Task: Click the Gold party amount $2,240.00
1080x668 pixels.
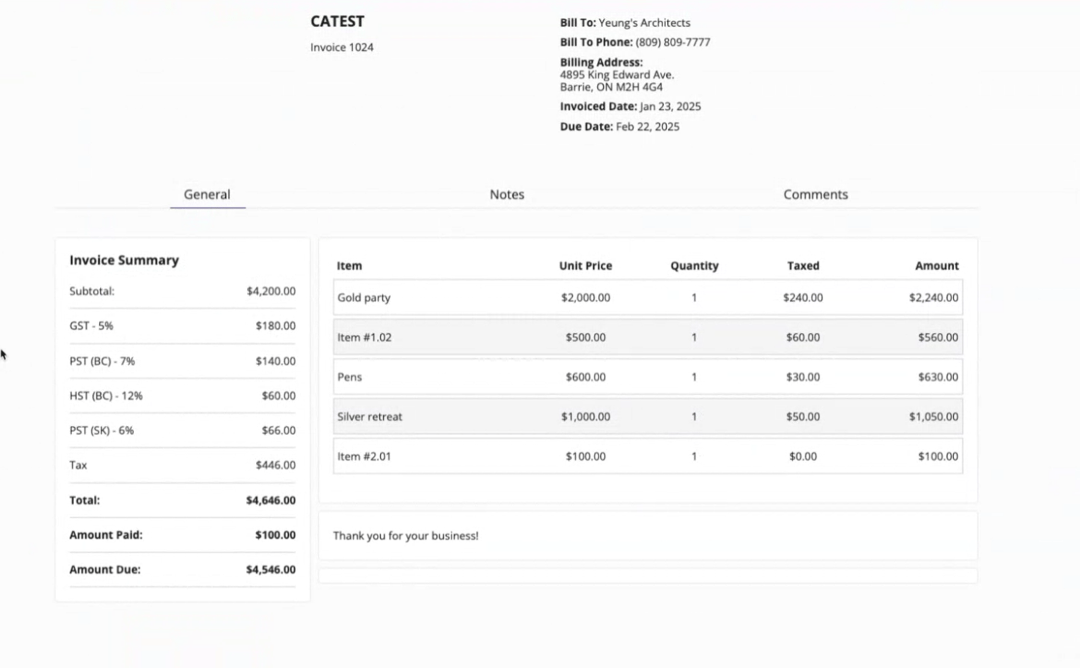Action: (x=933, y=297)
